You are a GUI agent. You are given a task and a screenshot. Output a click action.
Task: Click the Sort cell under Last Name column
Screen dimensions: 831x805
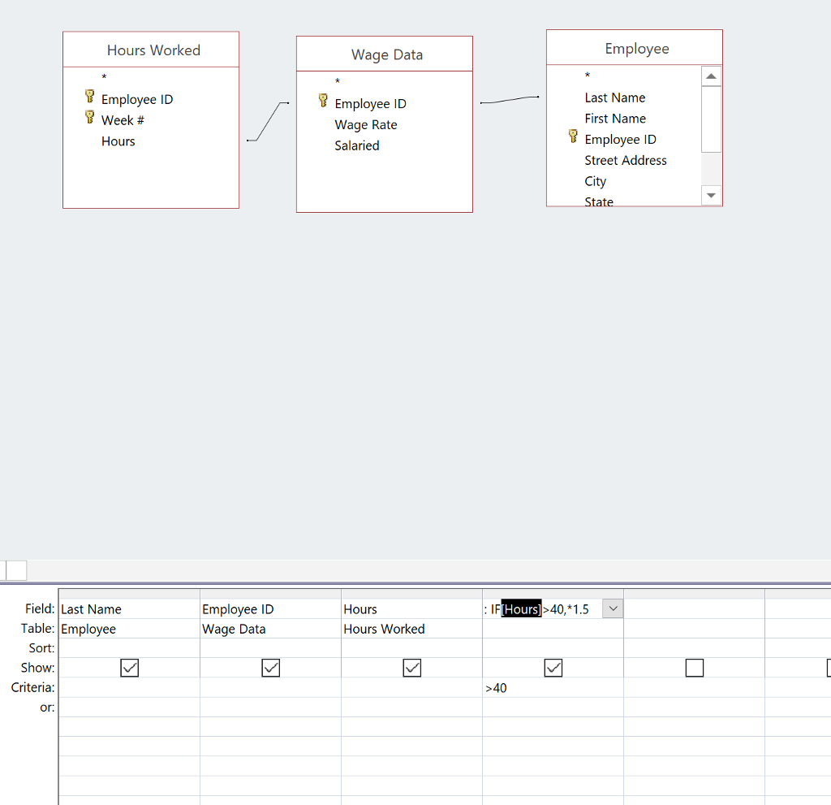pyautogui.click(x=129, y=648)
